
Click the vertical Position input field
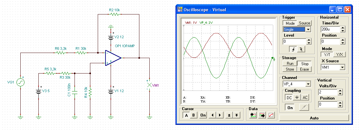[328, 105]
